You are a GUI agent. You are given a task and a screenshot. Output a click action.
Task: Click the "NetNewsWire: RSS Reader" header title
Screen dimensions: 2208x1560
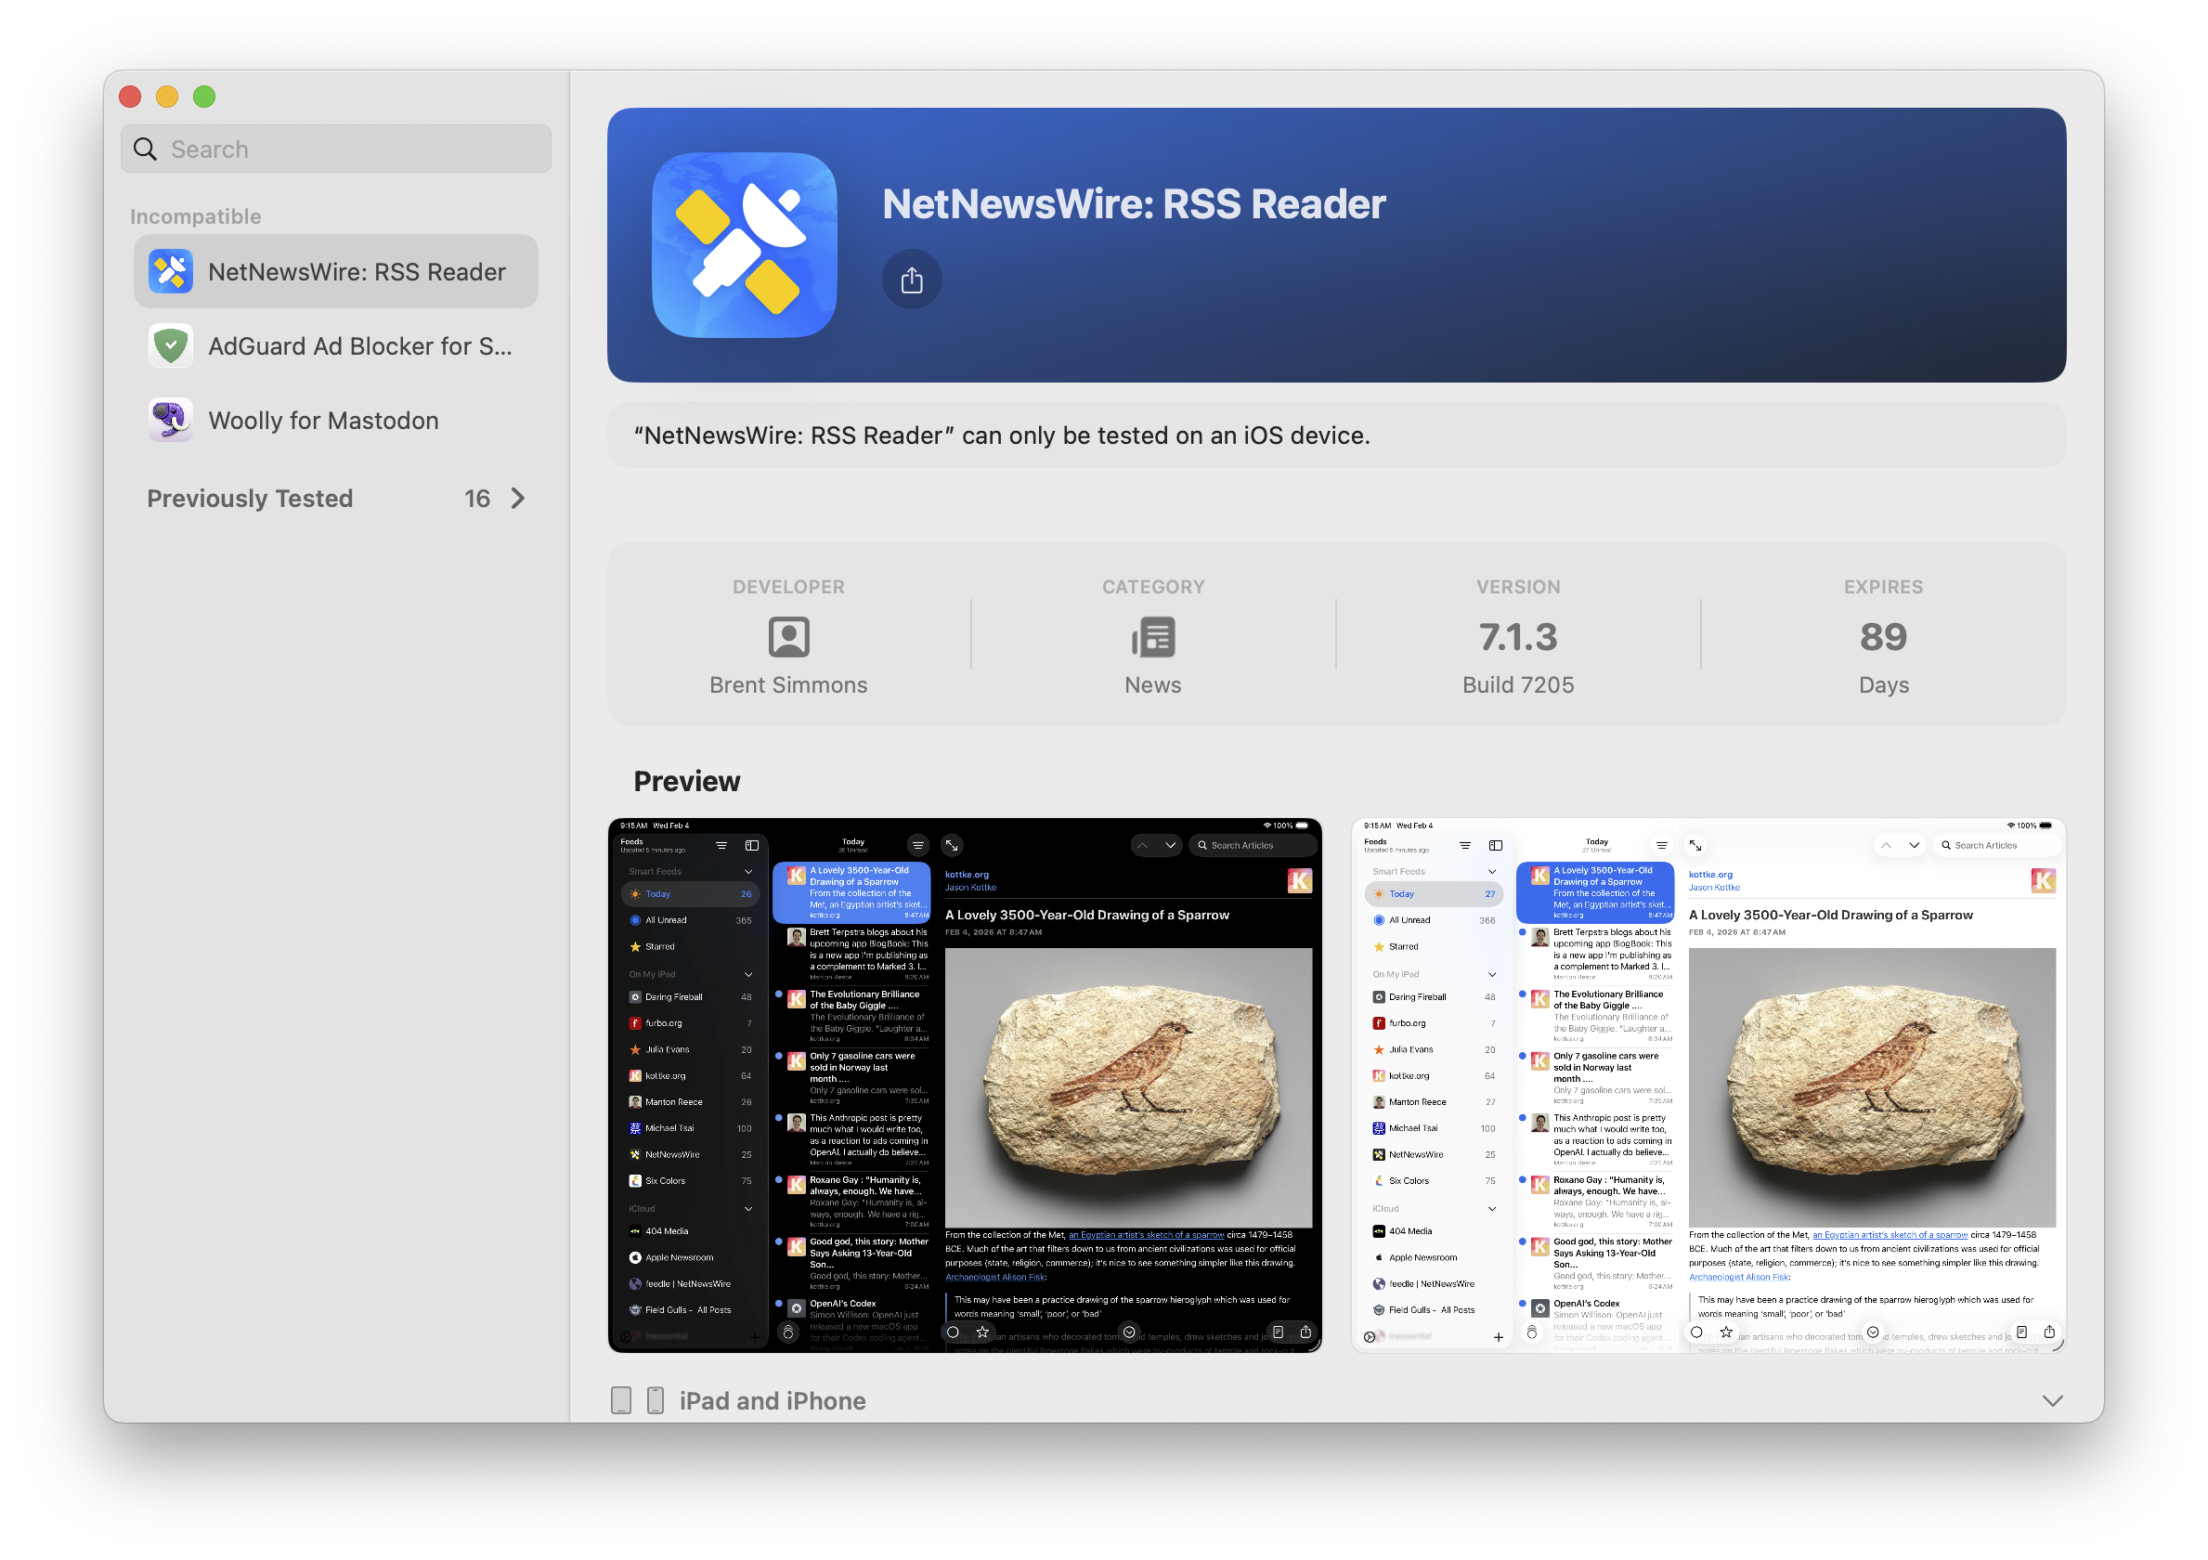point(1134,204)
